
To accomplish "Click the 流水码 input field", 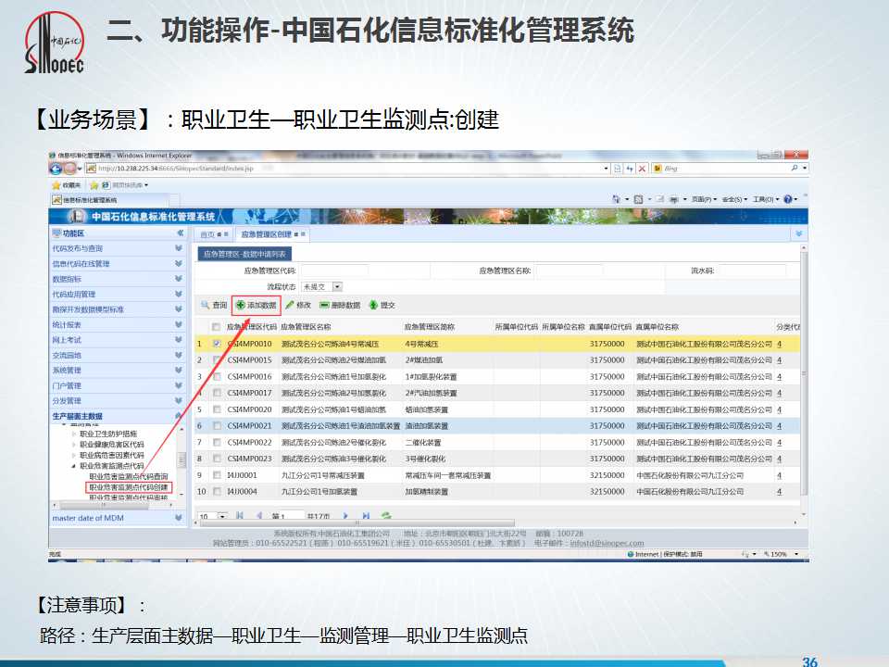I will 752,271.
